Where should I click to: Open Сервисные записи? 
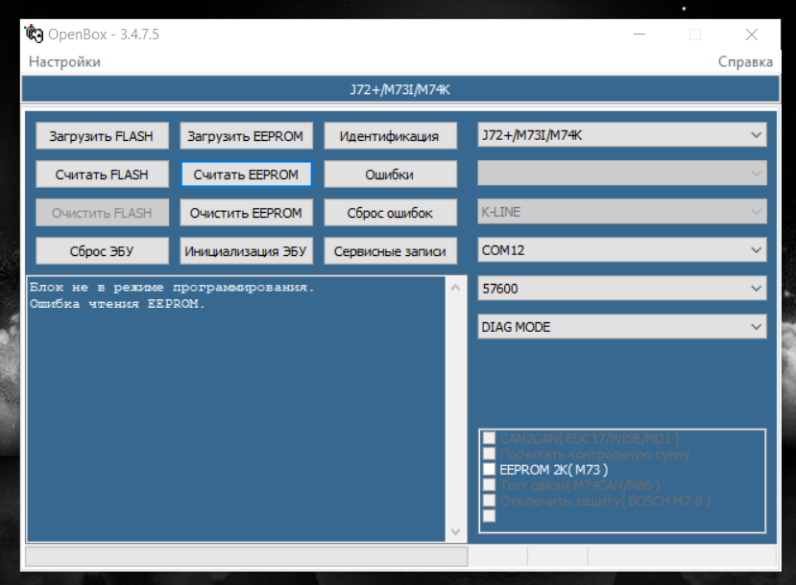coord(389,251)
